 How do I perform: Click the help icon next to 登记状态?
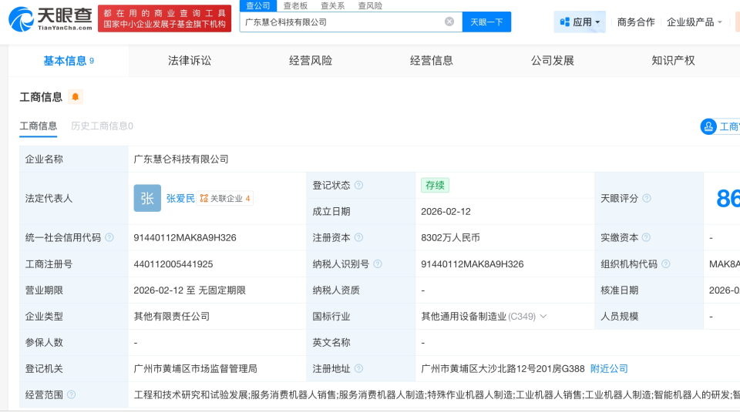coord(358,186)
